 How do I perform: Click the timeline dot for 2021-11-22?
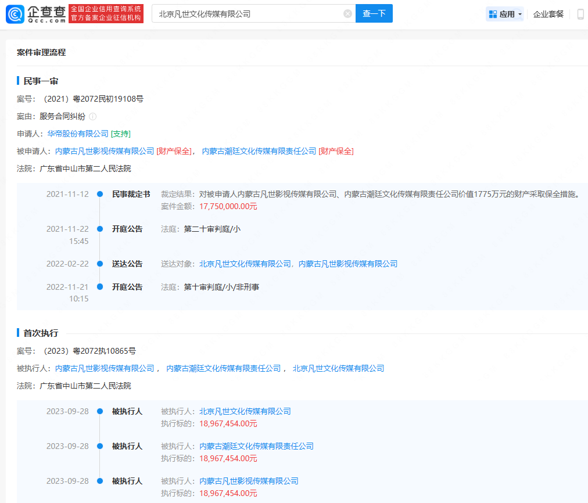coord(100,229)
